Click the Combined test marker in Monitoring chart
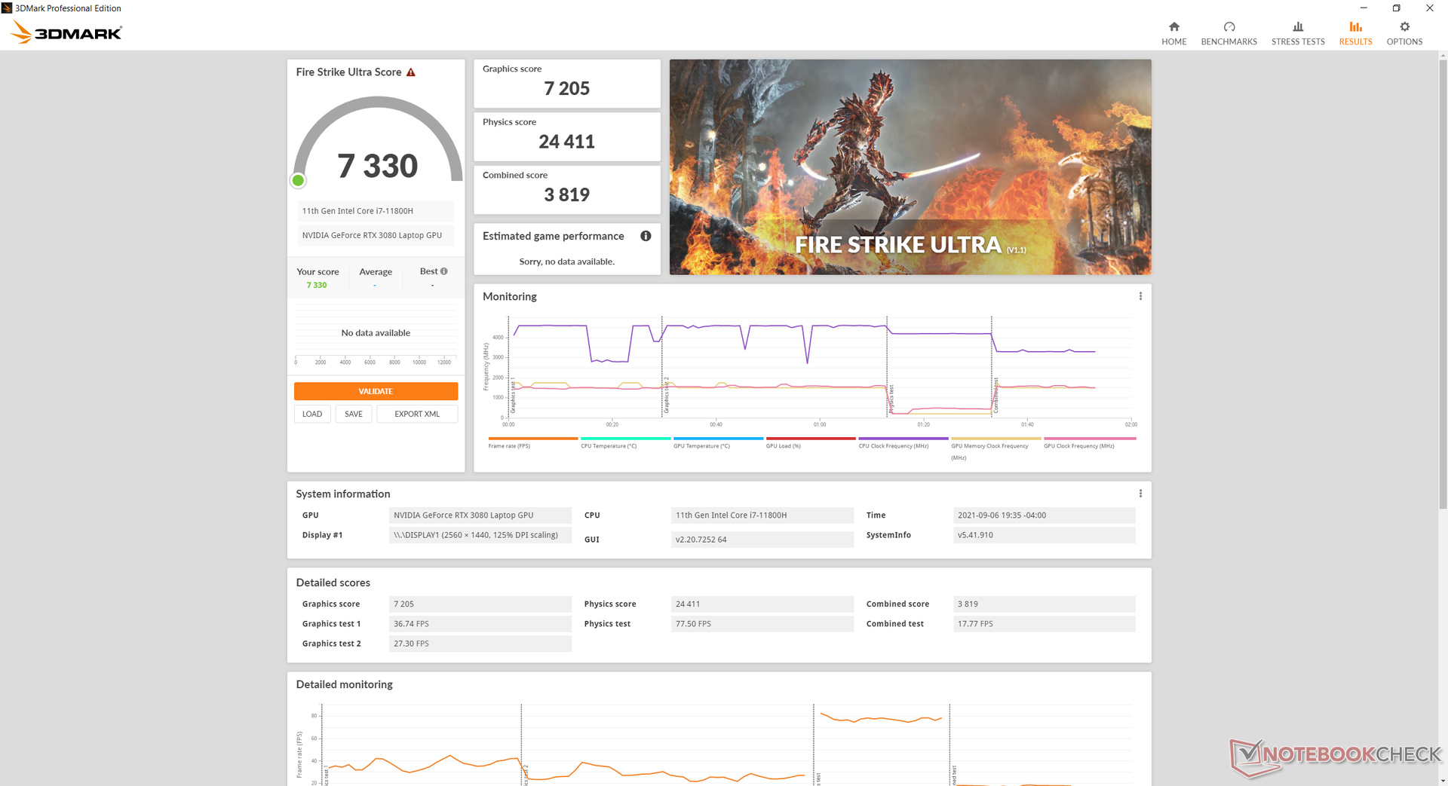Image resolution: width=1448 pixels, height=786 pixels. pyautogui.click(x=995, y=395)
